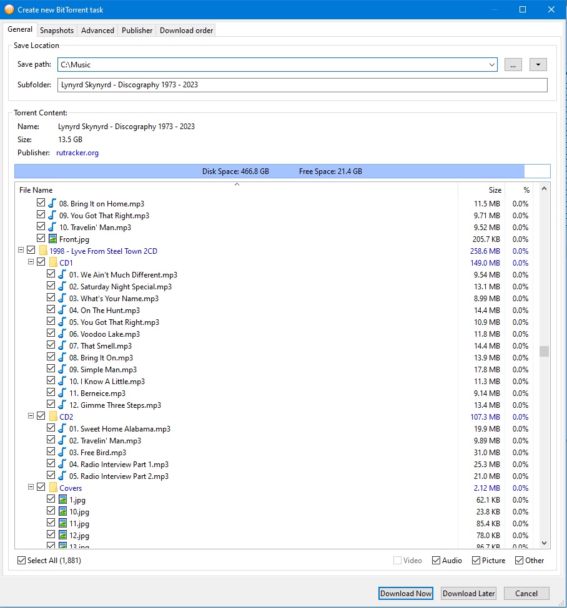
Task: Click the image icon of 10.jpg
Action: (62, 511)
